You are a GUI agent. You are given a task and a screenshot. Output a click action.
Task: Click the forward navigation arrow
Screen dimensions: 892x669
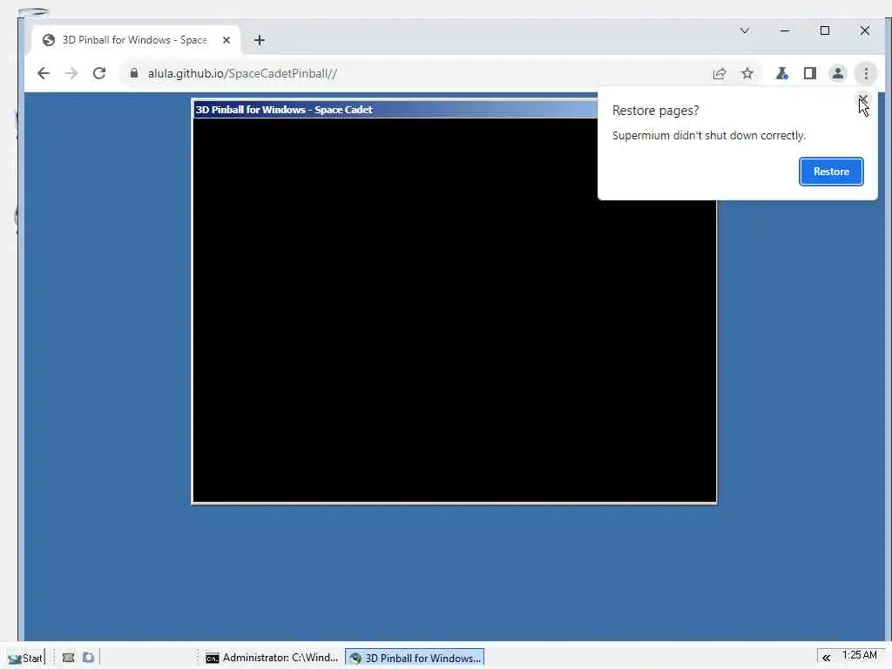71,73
